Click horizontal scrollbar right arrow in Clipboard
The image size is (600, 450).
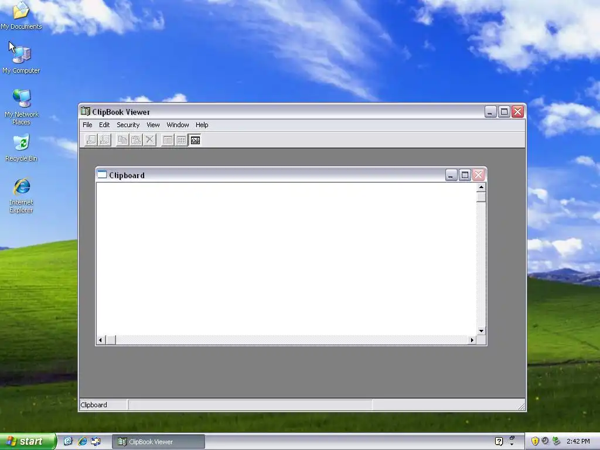pos(472,340)
